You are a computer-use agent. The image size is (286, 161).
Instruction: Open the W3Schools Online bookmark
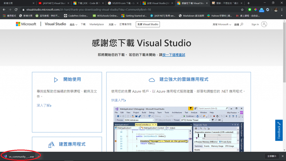point(105,16)
